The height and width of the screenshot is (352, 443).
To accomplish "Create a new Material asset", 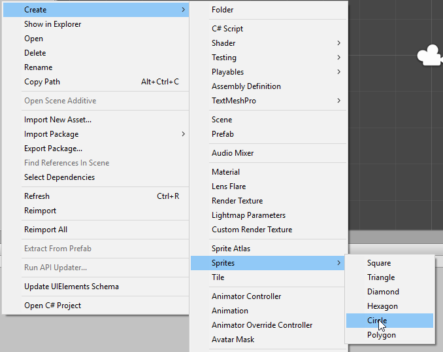I will coord(226,172).
